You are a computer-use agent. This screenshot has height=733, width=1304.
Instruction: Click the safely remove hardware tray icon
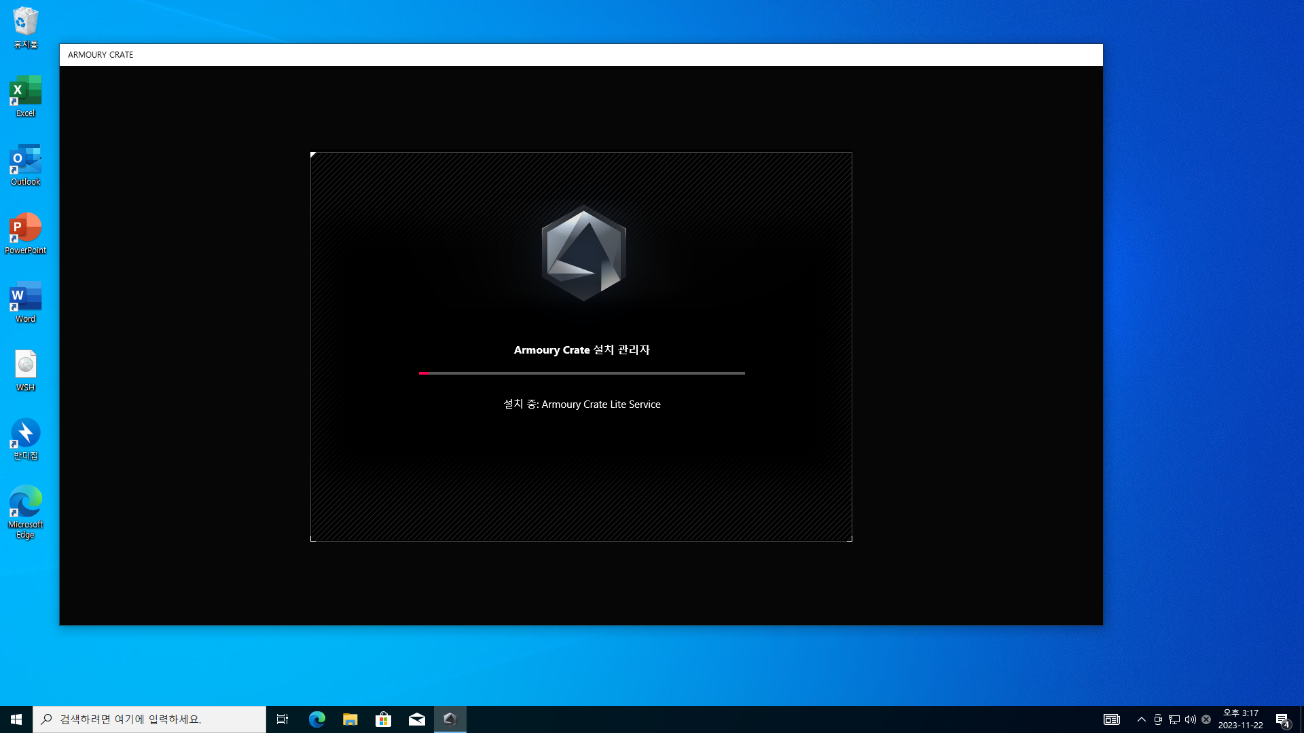[x=1158, y=719]
